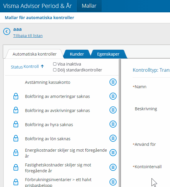Select Bokföring av hyra saknas row text
This screenshot has height=187, width=170.
49,125
